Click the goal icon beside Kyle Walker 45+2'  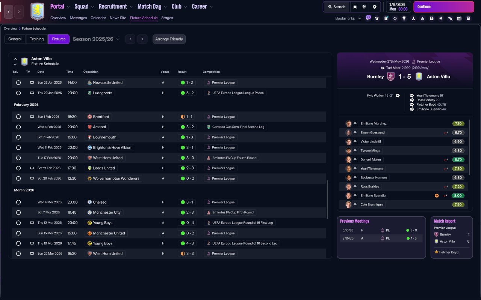click(x=398, y=96)
